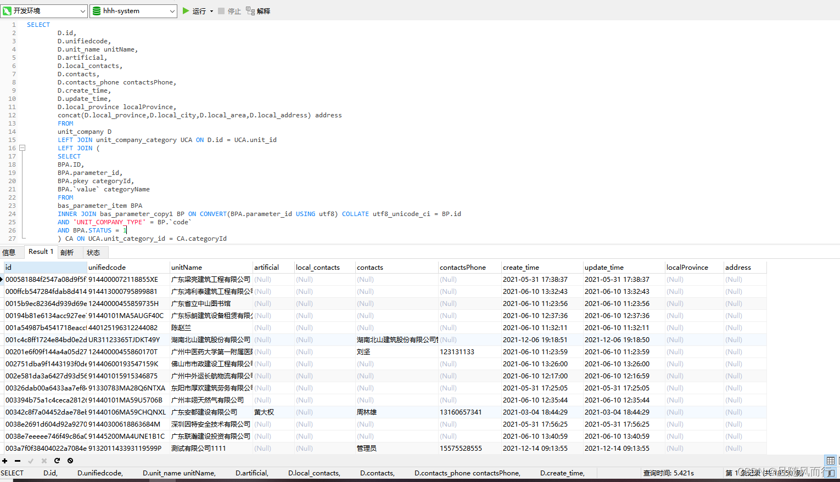The width and height of the screenshot is (840, 482).
Task: Select cell 广东梁亮建筑工程有限公司
Action: point(211,280)
